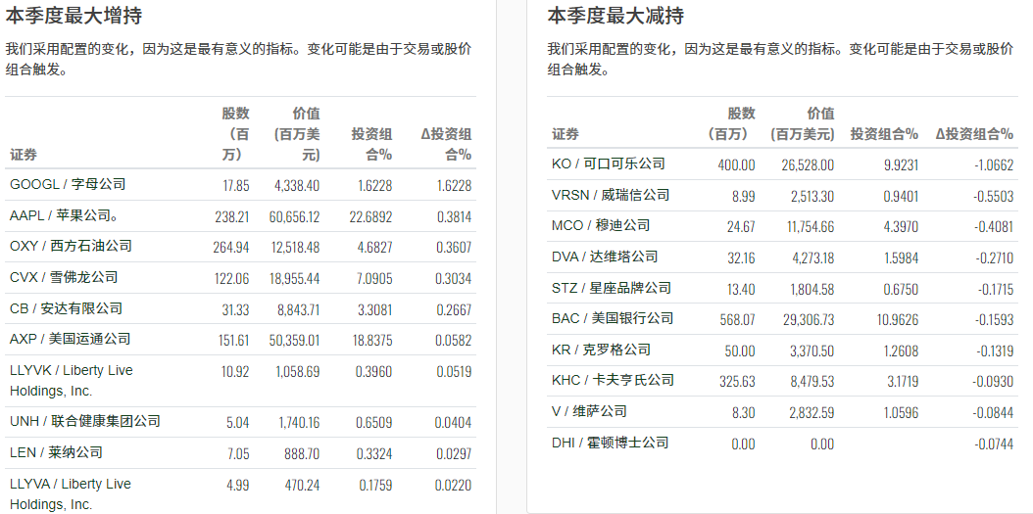Select the OXY / 西方石油公司 row

coord(240,247)
